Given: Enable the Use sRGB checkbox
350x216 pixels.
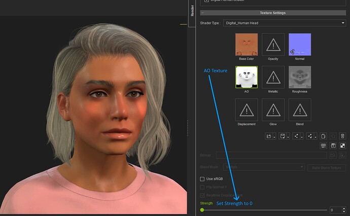Looking at the screenshot, I should pyautogui.click(x=202, y=179).
